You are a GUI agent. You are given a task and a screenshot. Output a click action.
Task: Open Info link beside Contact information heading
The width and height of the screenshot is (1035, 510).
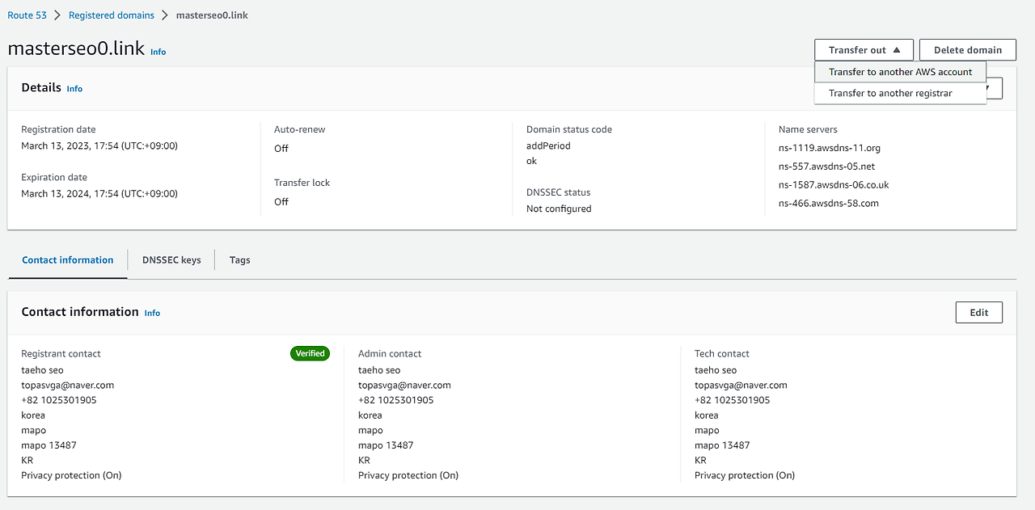pos(152,313)
